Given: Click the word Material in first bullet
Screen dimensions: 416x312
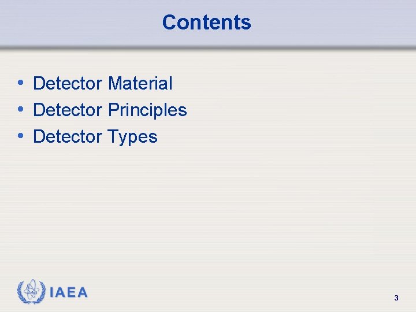Looking at the screenshot, I should [140, 84].
